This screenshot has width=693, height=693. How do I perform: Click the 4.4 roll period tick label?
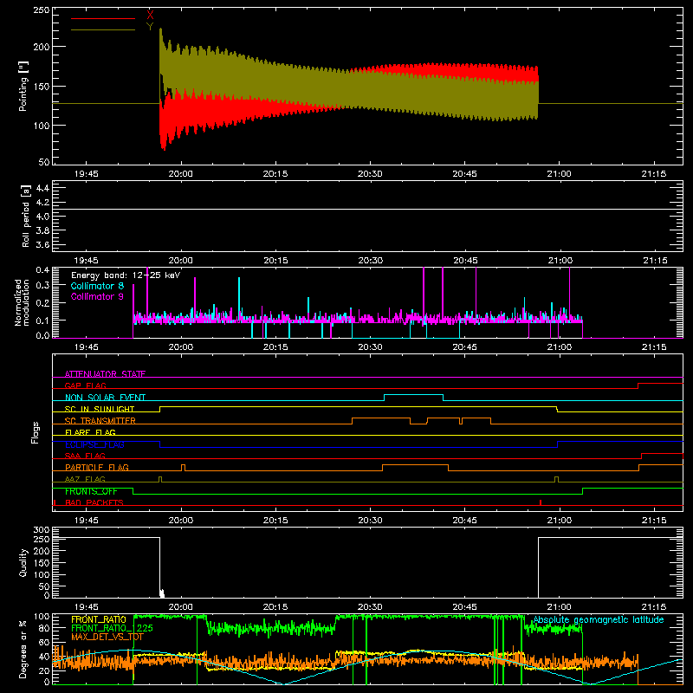42,188
